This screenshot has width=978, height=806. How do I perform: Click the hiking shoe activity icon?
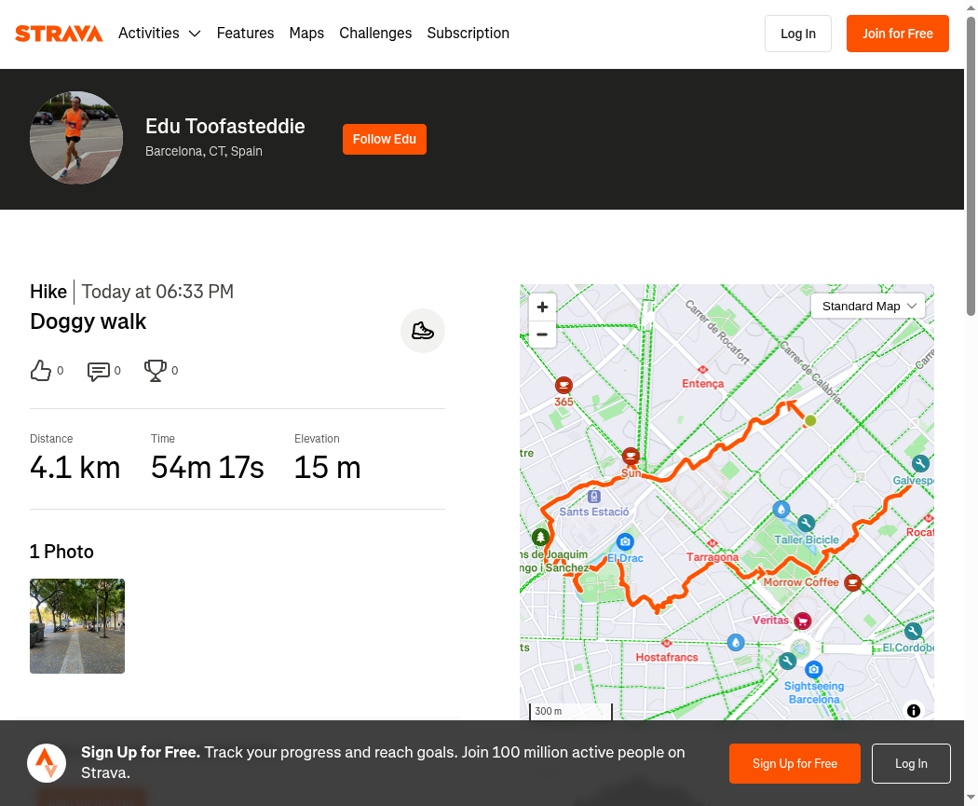point(423,331)
